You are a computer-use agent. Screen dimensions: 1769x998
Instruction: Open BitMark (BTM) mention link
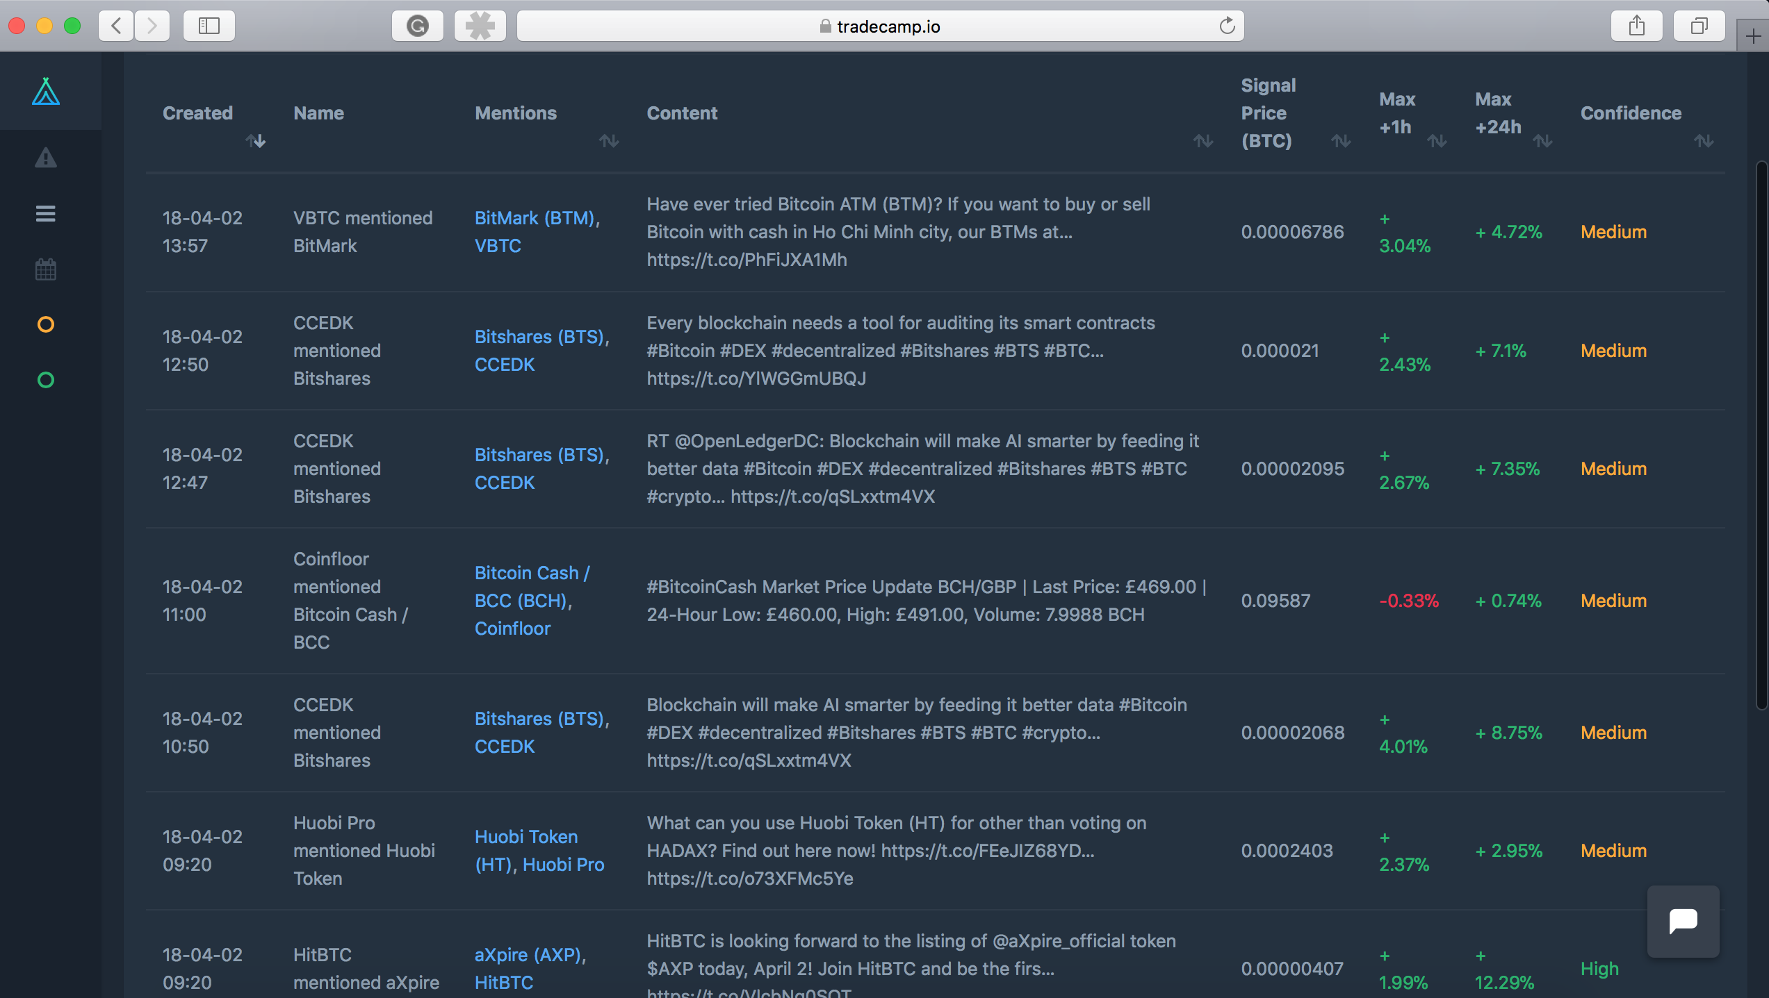(x=535, y=218)
